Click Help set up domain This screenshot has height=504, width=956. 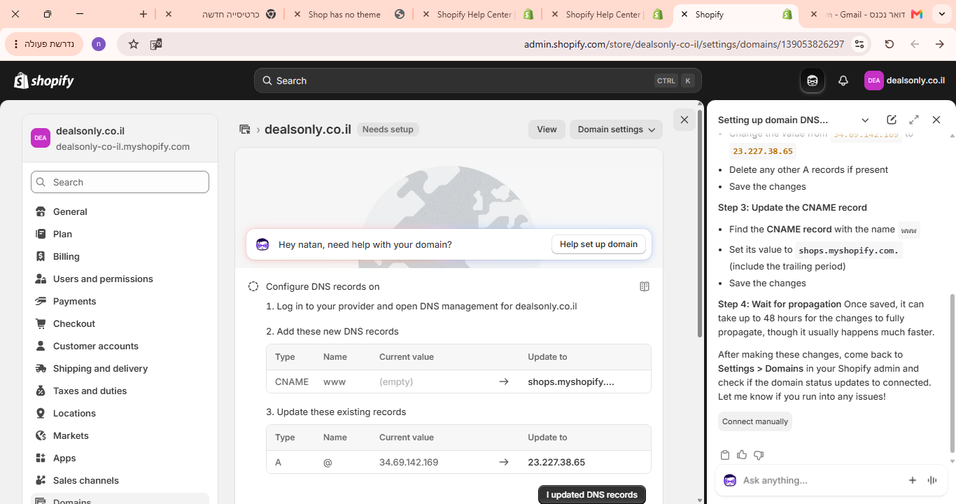click(598, 244)
